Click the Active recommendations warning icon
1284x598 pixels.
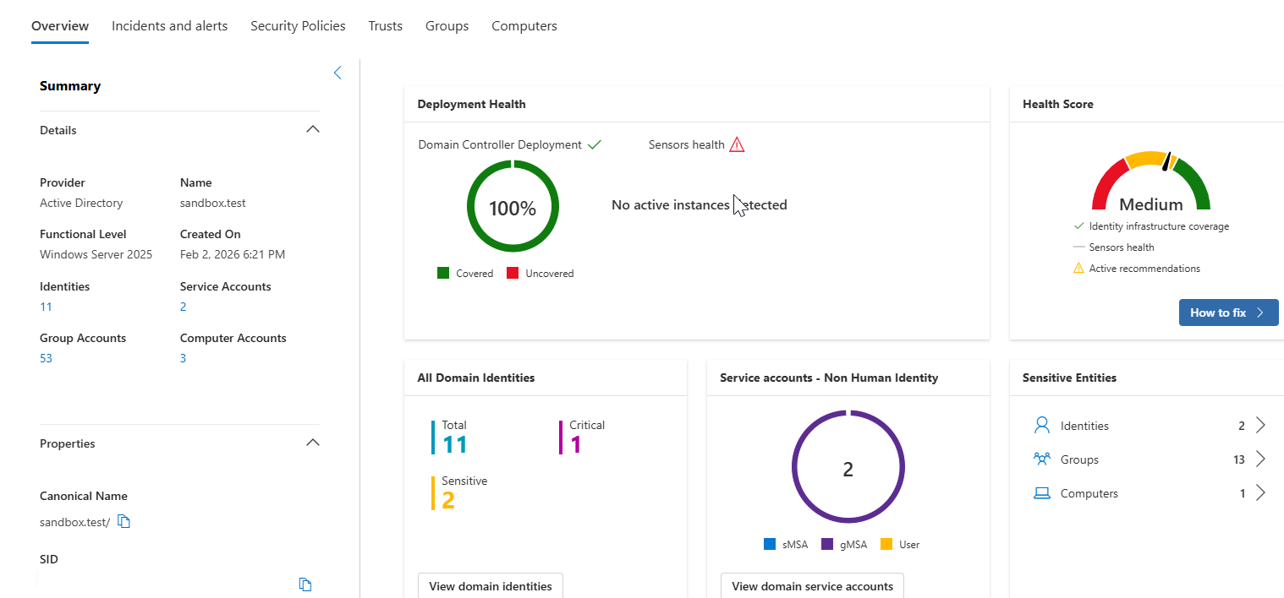click(1078, 268)
